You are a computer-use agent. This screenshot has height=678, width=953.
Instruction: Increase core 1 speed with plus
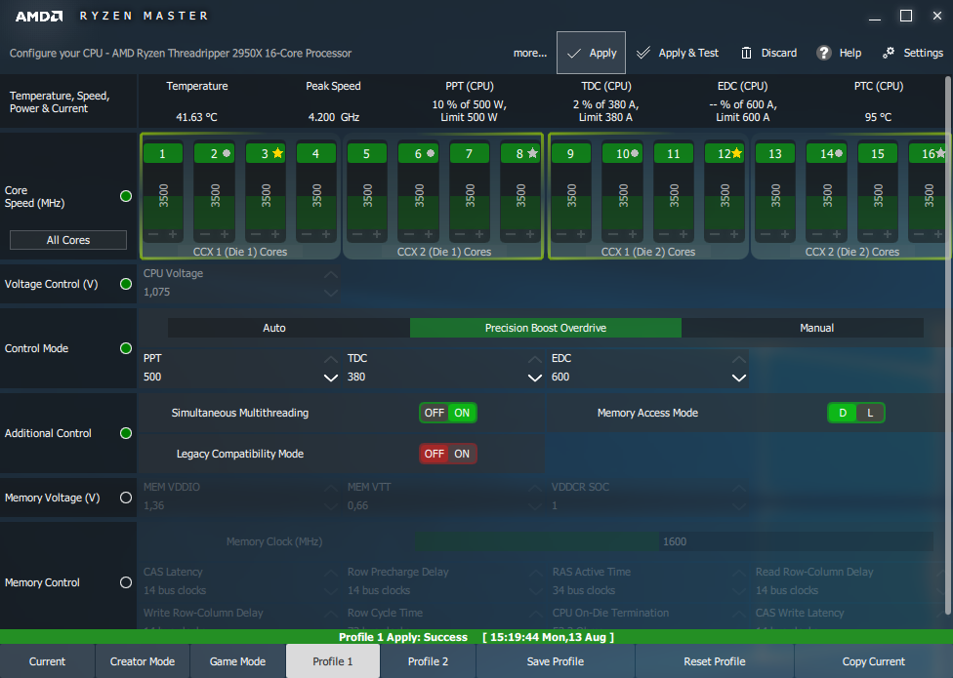(173, 234)
